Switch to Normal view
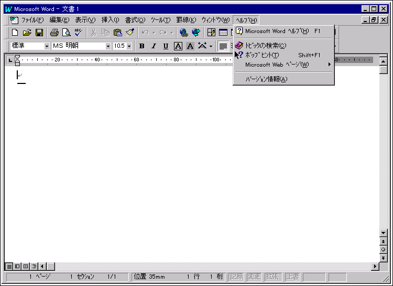Screen dimensions: 393x286 [9, 267]
